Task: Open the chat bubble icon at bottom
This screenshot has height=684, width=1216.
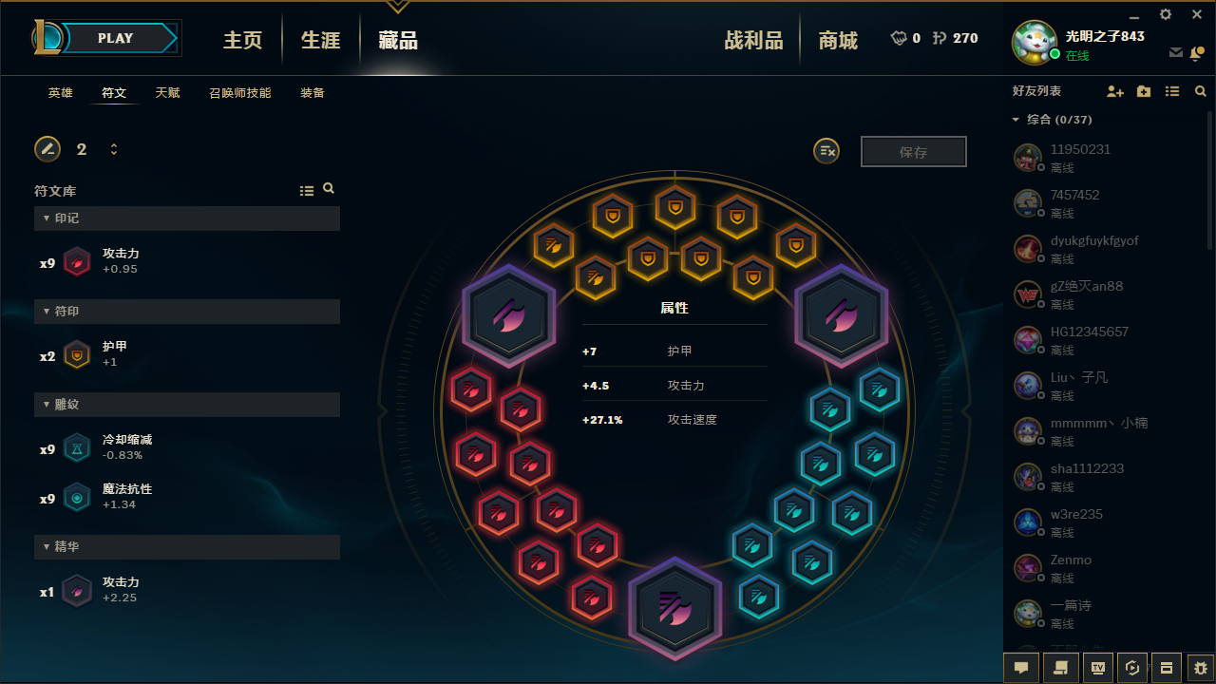Action: tap(1021, 667)
